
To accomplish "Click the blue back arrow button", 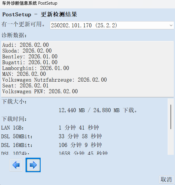I will click(16, 165).
